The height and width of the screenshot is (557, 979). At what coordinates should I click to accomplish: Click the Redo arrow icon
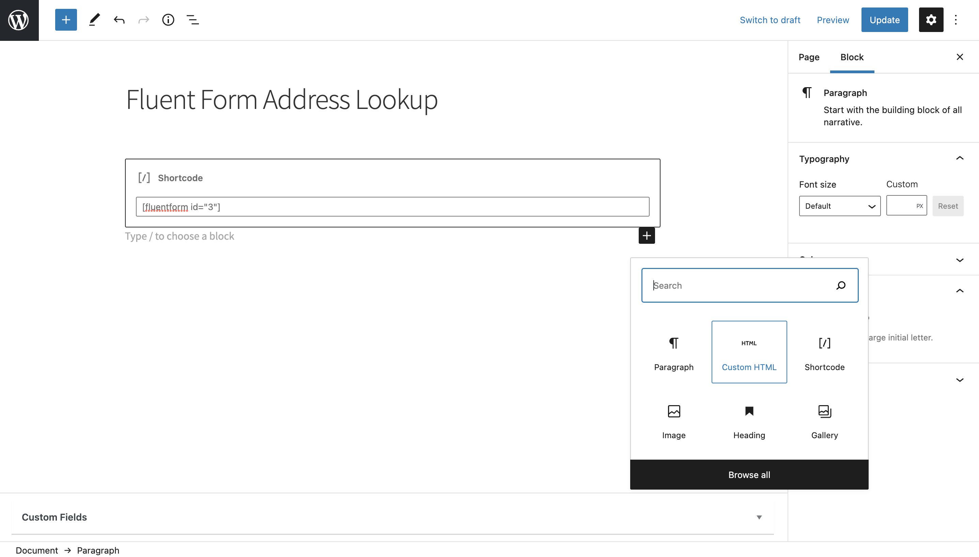point(143,19)
